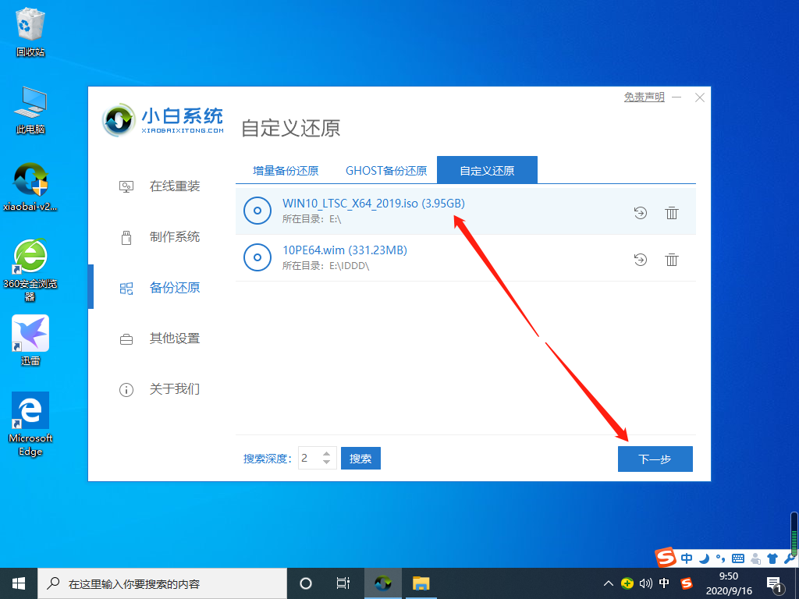Open Cortana circle icon on taskbar
The image size is (799, 599).
306,583
